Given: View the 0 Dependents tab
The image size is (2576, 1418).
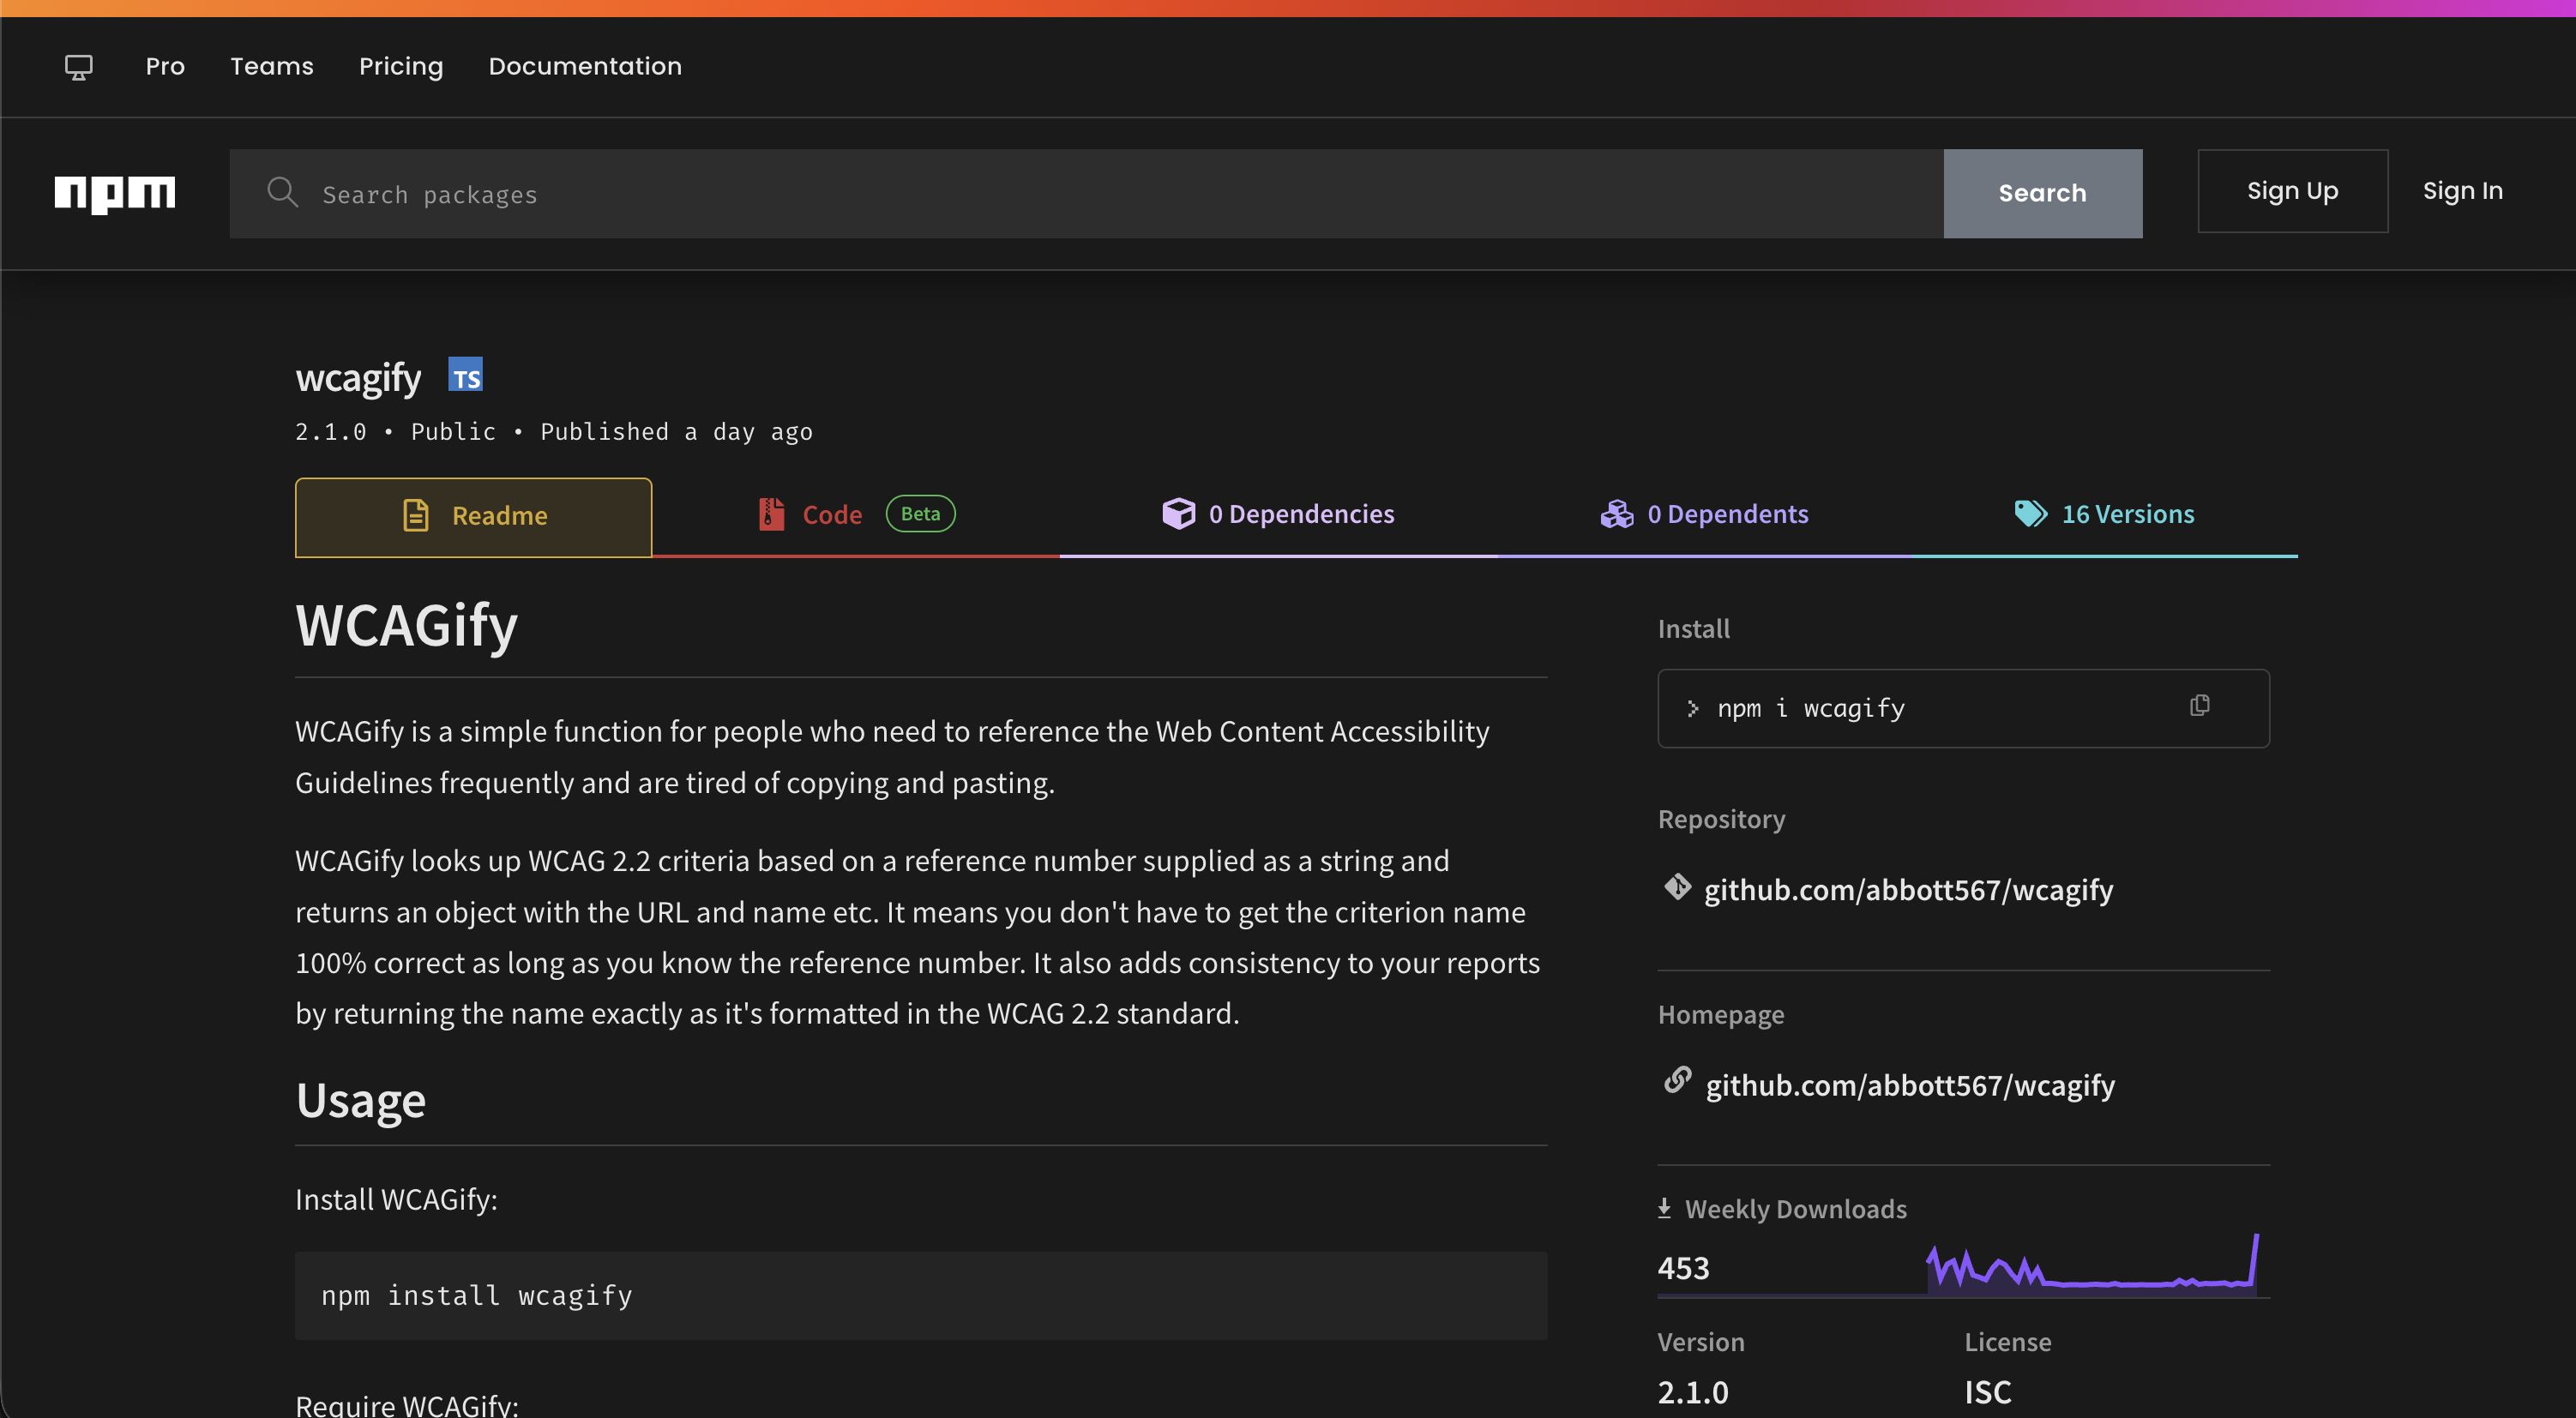Looking at the screenshot, I should (1704, 515).
